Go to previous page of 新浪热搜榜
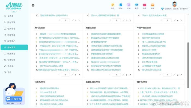The width and height of the screenshot is (191, 108). click(110, 75)
